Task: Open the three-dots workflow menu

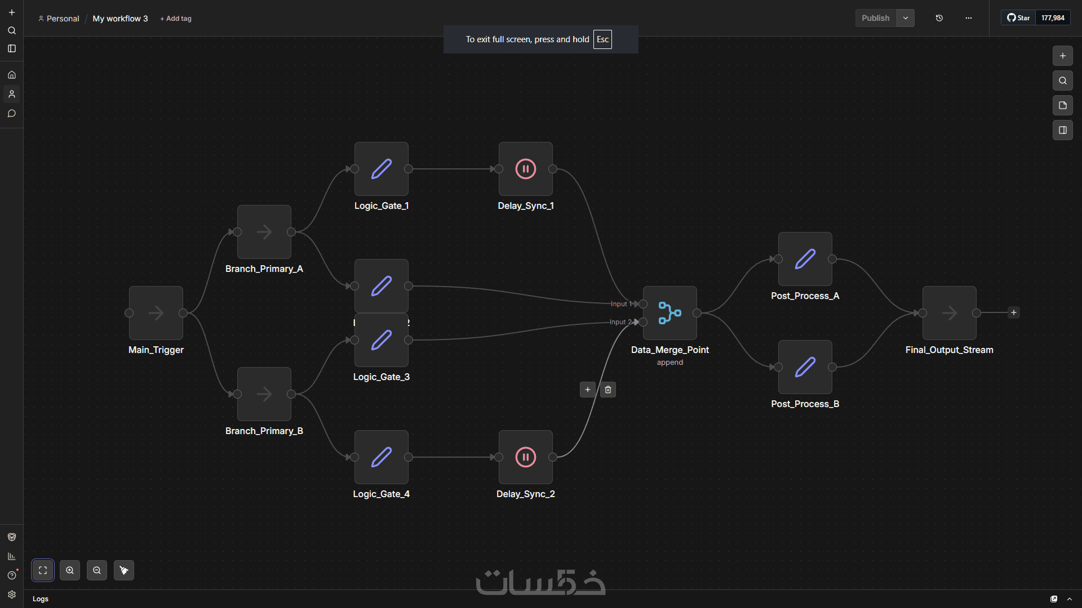Action: [969, 18]
